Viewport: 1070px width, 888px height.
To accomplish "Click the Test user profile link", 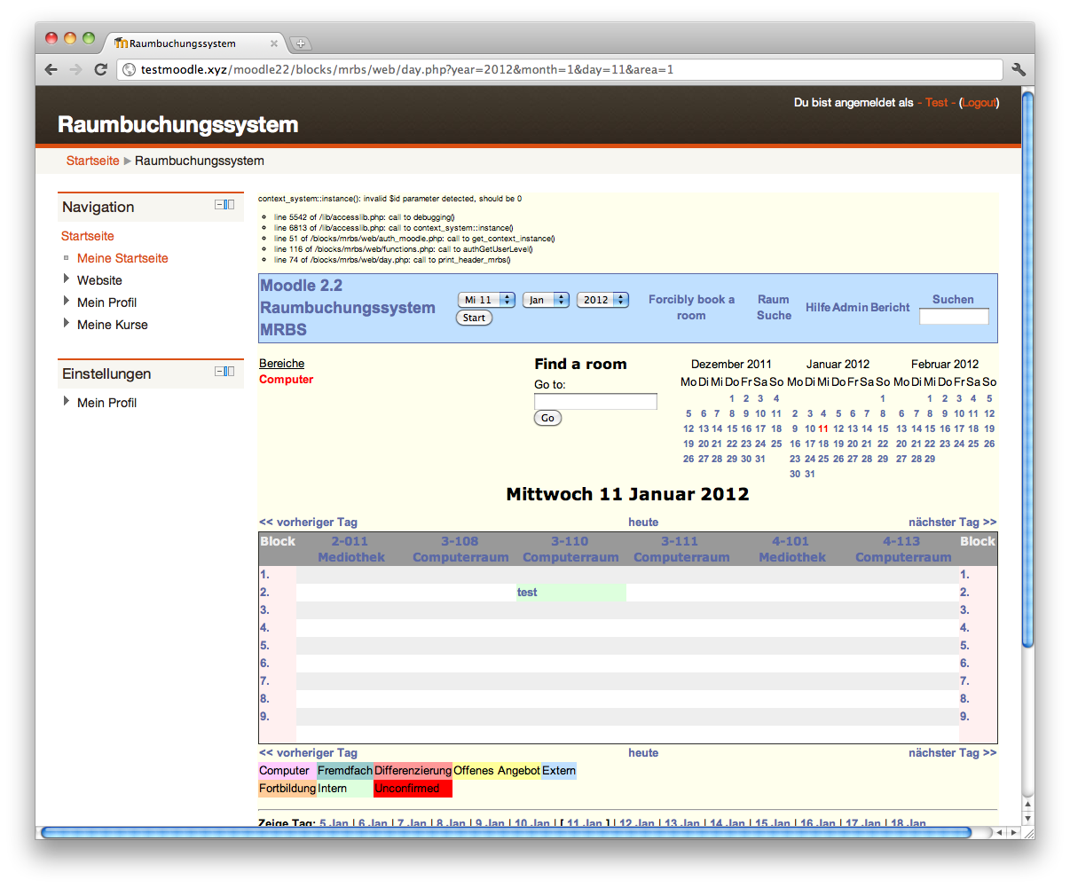I will [937, 103].
